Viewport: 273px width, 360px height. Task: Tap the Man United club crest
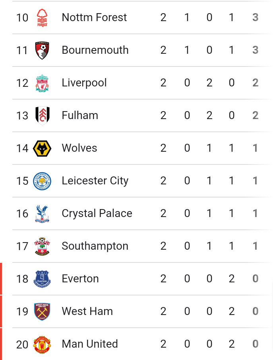[x=42, y=344]
